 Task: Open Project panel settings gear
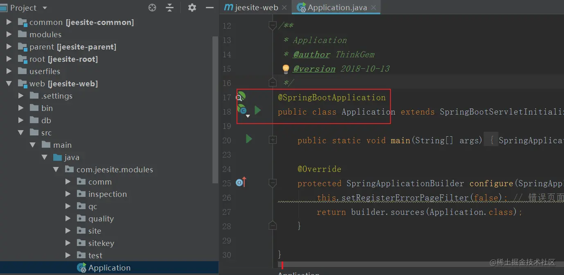pyautogui.click(x=192, y=8)
